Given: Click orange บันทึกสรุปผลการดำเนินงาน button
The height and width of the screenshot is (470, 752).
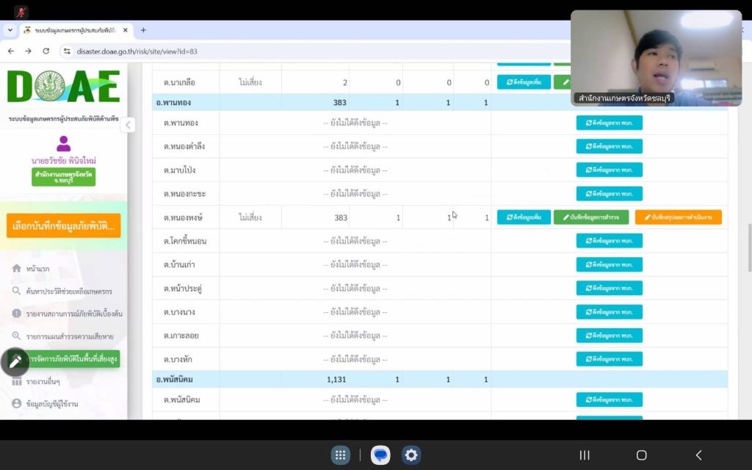Looking at the screenshot, I should coord(678,217).
